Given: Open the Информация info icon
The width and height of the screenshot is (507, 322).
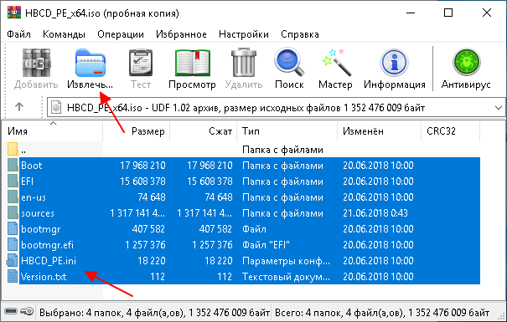Looking at the screenshot, I should [394, 63].
